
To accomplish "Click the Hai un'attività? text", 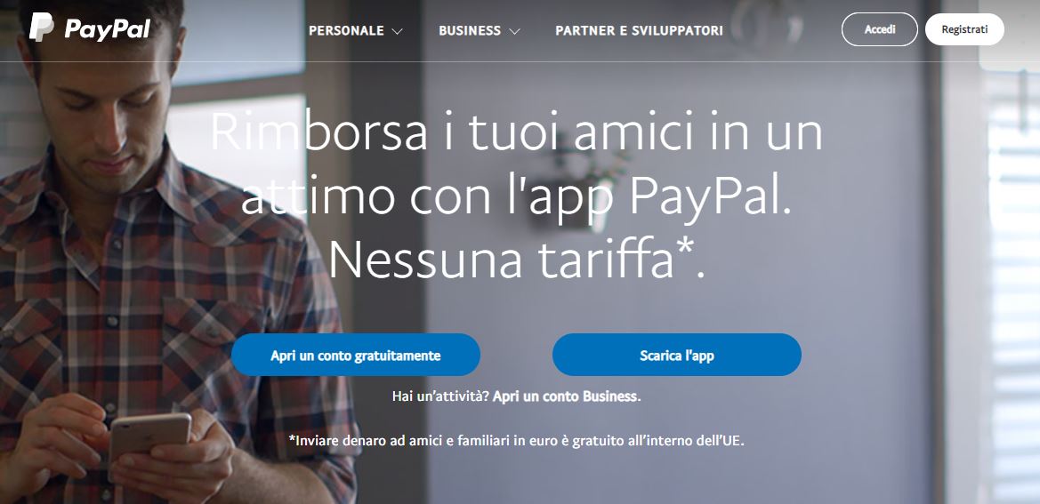I will pos(440,396).
